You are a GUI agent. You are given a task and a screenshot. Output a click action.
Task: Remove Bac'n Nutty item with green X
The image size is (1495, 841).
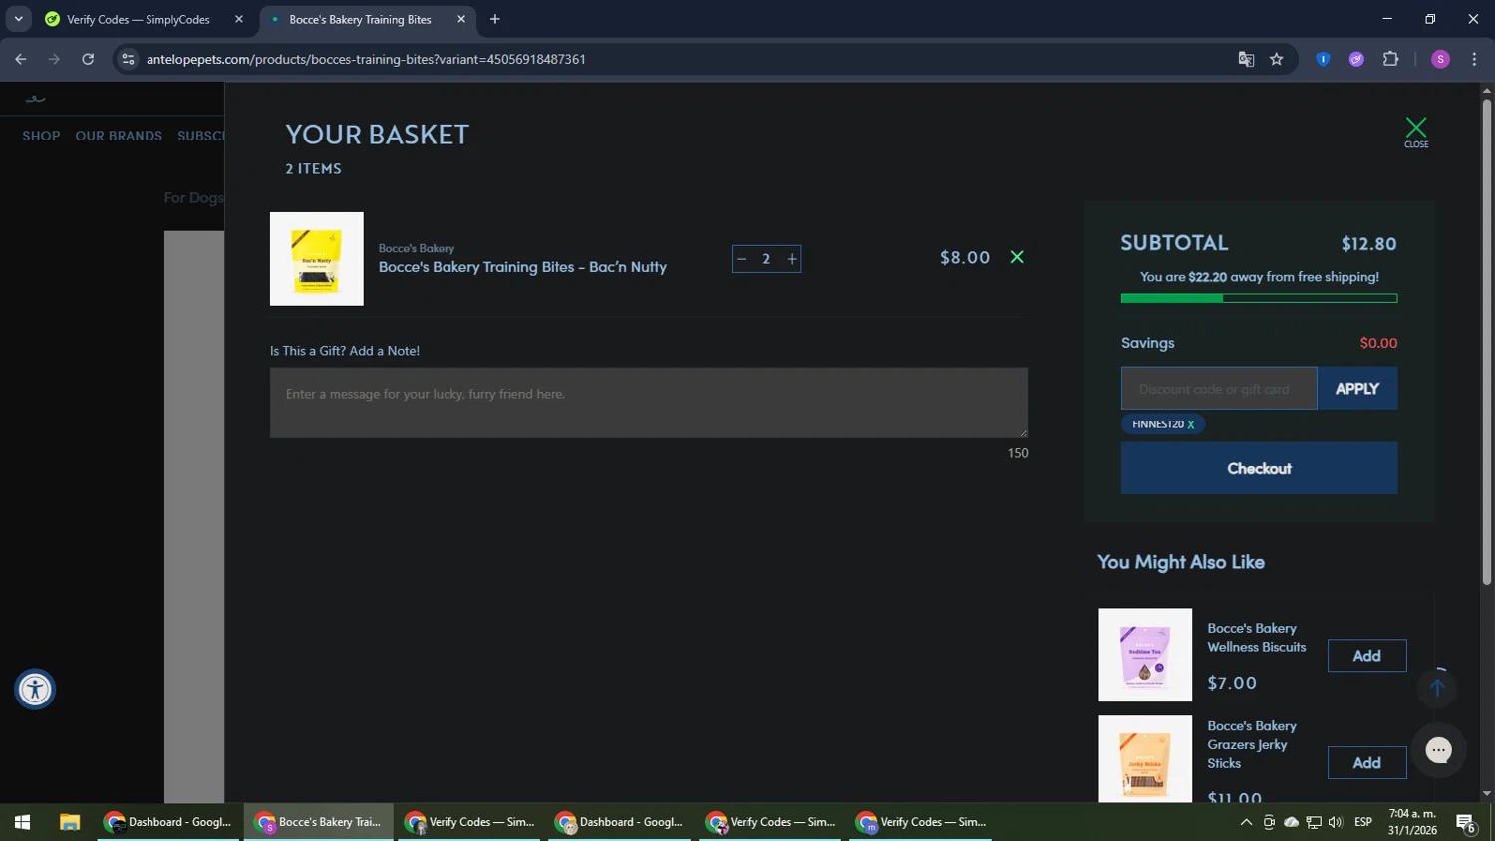(x=1017, y=257)
